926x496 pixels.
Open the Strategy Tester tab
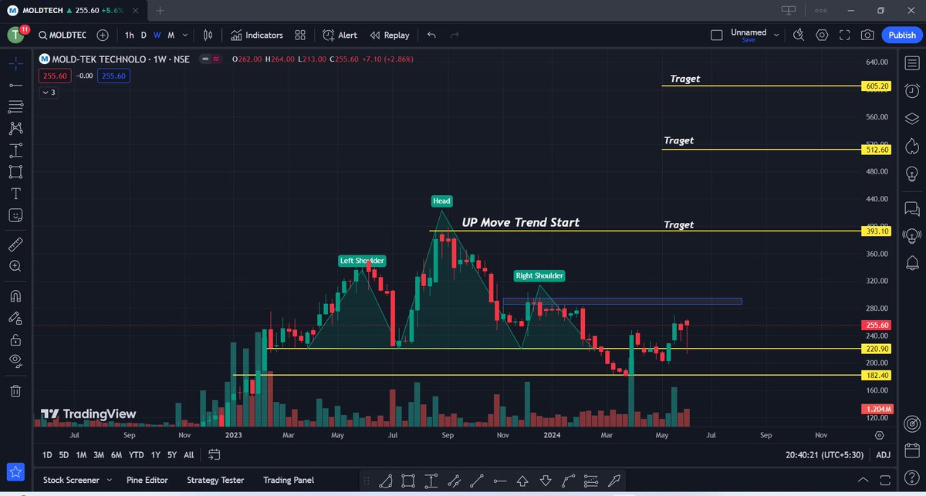click(x=217, y=480)
